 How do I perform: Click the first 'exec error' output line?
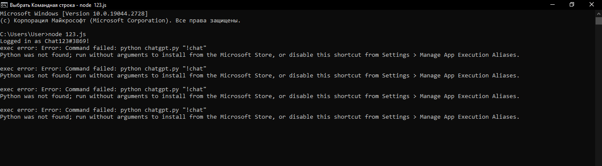103,48
